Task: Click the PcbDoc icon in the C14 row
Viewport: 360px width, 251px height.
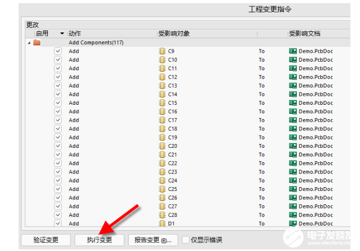Action: (x=292, y=94)
